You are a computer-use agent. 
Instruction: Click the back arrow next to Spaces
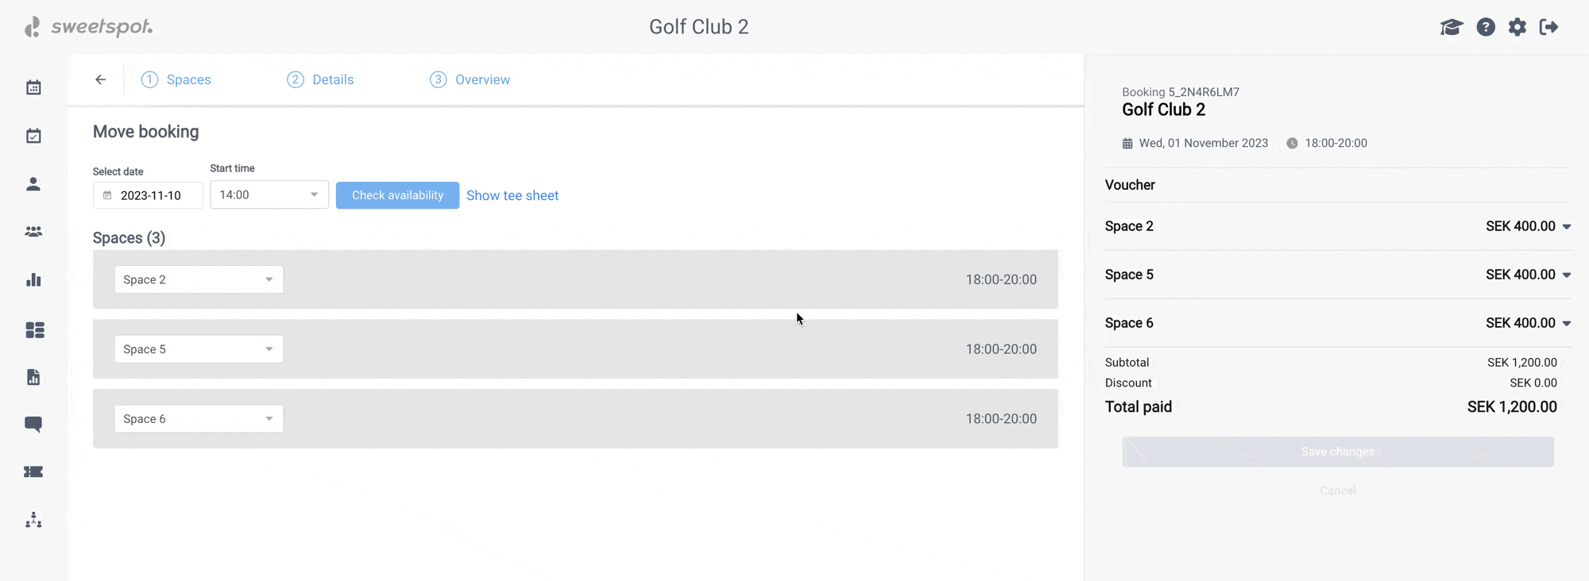click(x=101, y=79)
